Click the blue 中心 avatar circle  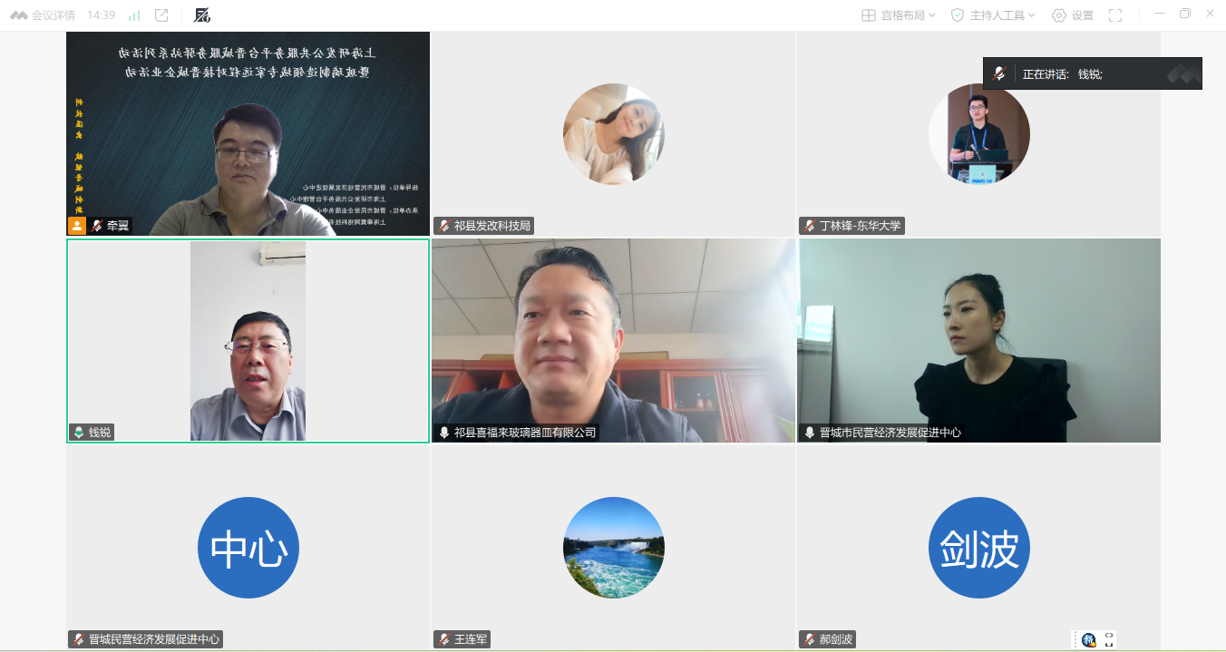pos(248,548)
